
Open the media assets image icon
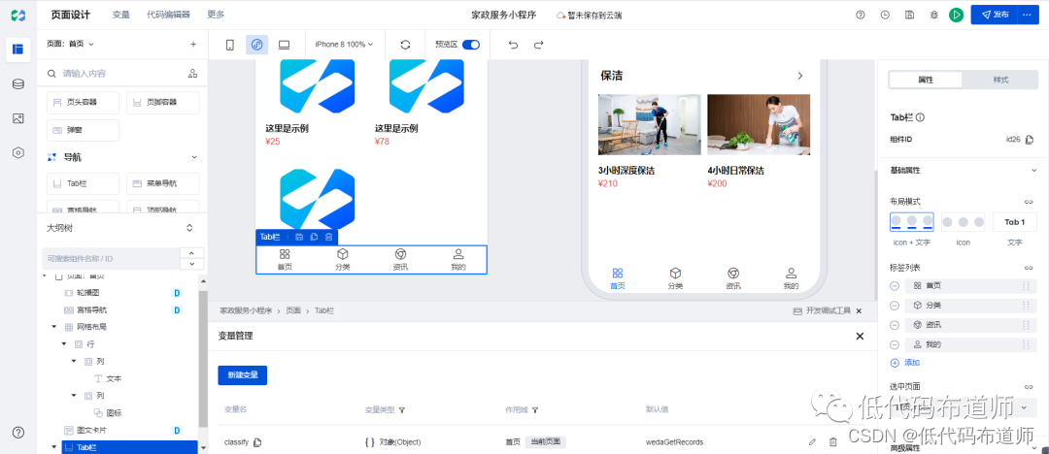18,118
